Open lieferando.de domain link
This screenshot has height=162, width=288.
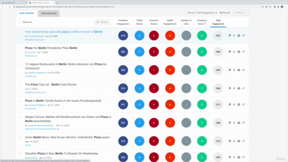click(31, 56)
